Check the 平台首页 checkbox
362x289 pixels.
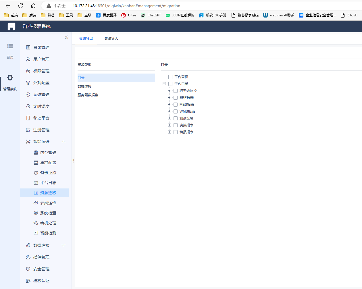tap(170, 77)
